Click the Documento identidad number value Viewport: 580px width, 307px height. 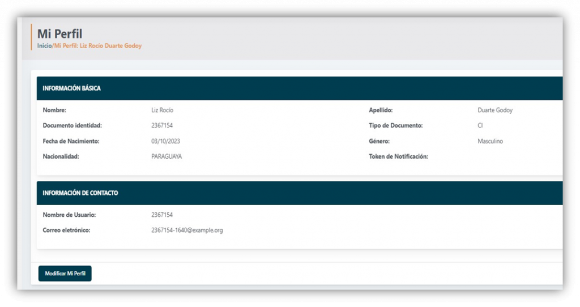(162, 126)
